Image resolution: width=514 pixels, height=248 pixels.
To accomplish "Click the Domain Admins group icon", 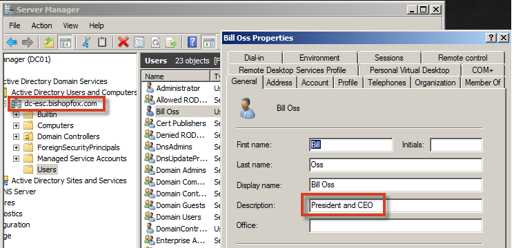I will (x=150, y=170).
